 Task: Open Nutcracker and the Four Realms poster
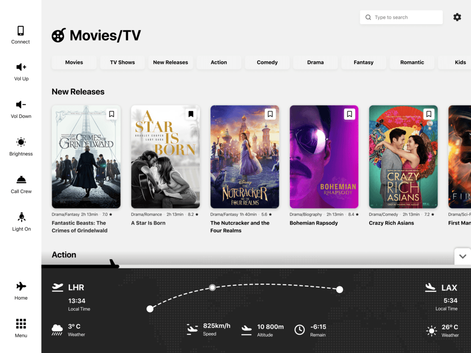[244, 157]
